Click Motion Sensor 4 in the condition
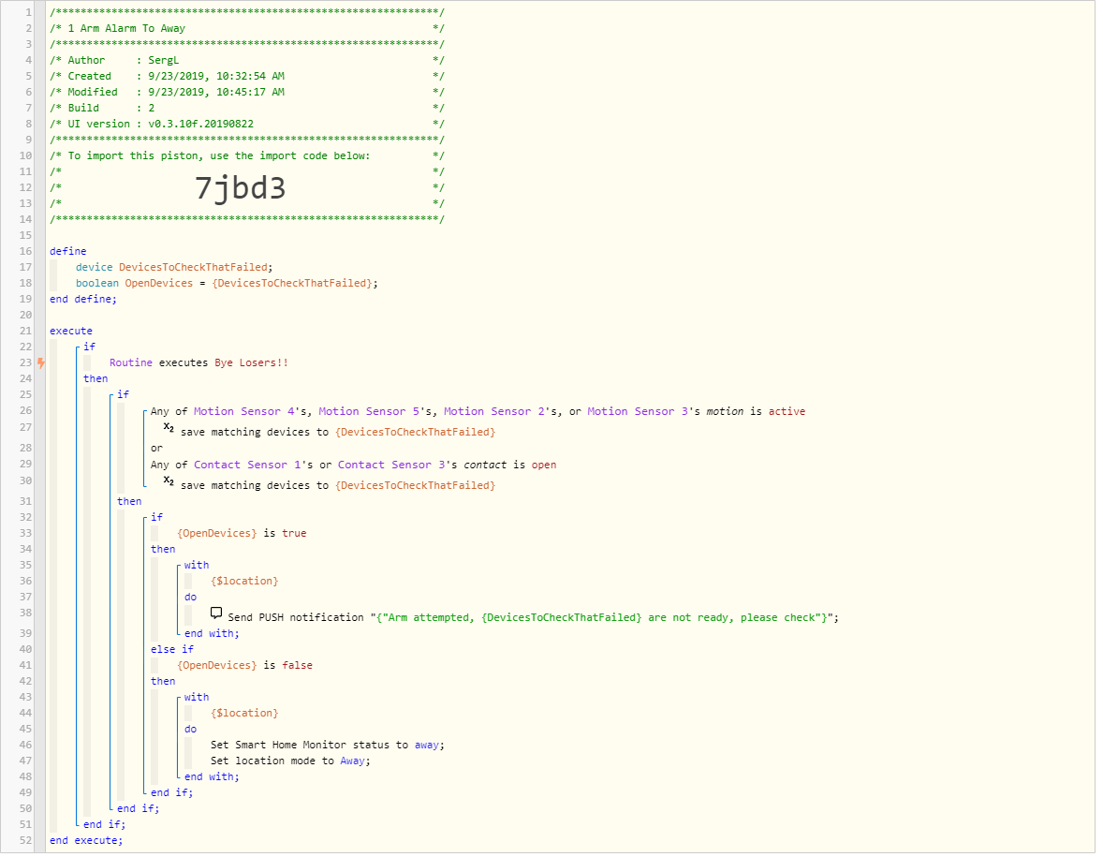The image size is (1103, 857). click(x=244, y=412)
